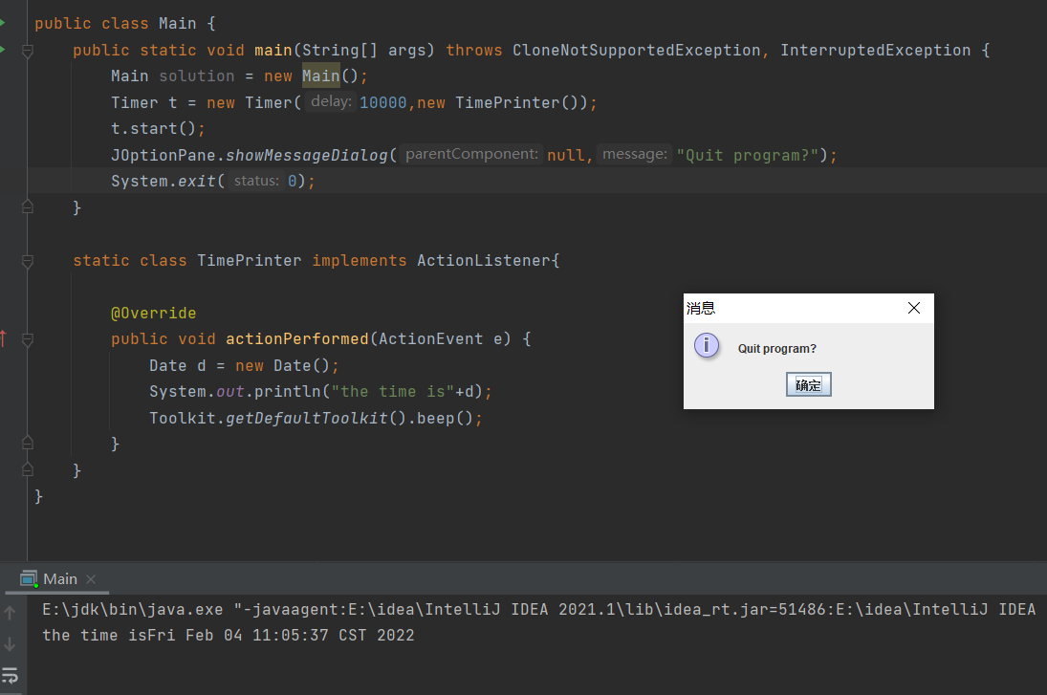Click CloneNotSupportedException in throws clause

coord(637,50)
